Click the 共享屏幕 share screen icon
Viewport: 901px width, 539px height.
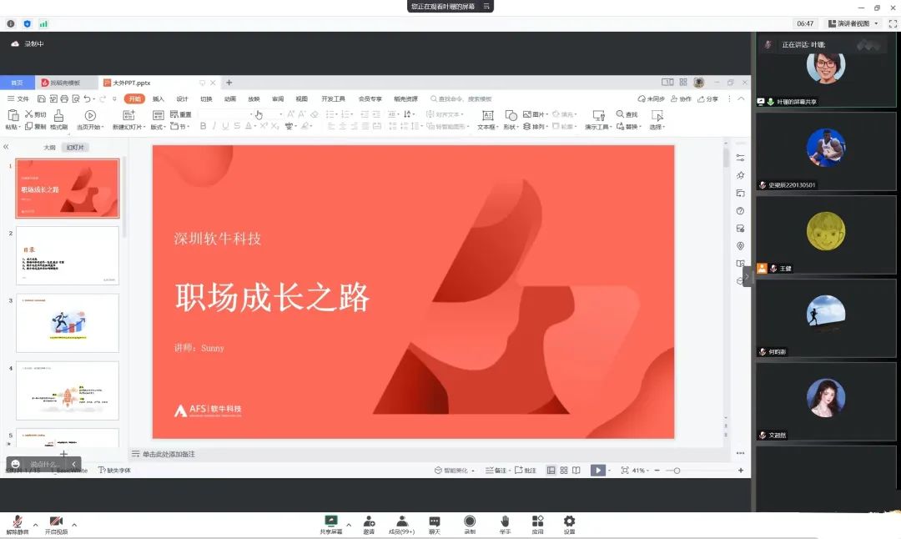pyautogui.click(x=331, y=521)
